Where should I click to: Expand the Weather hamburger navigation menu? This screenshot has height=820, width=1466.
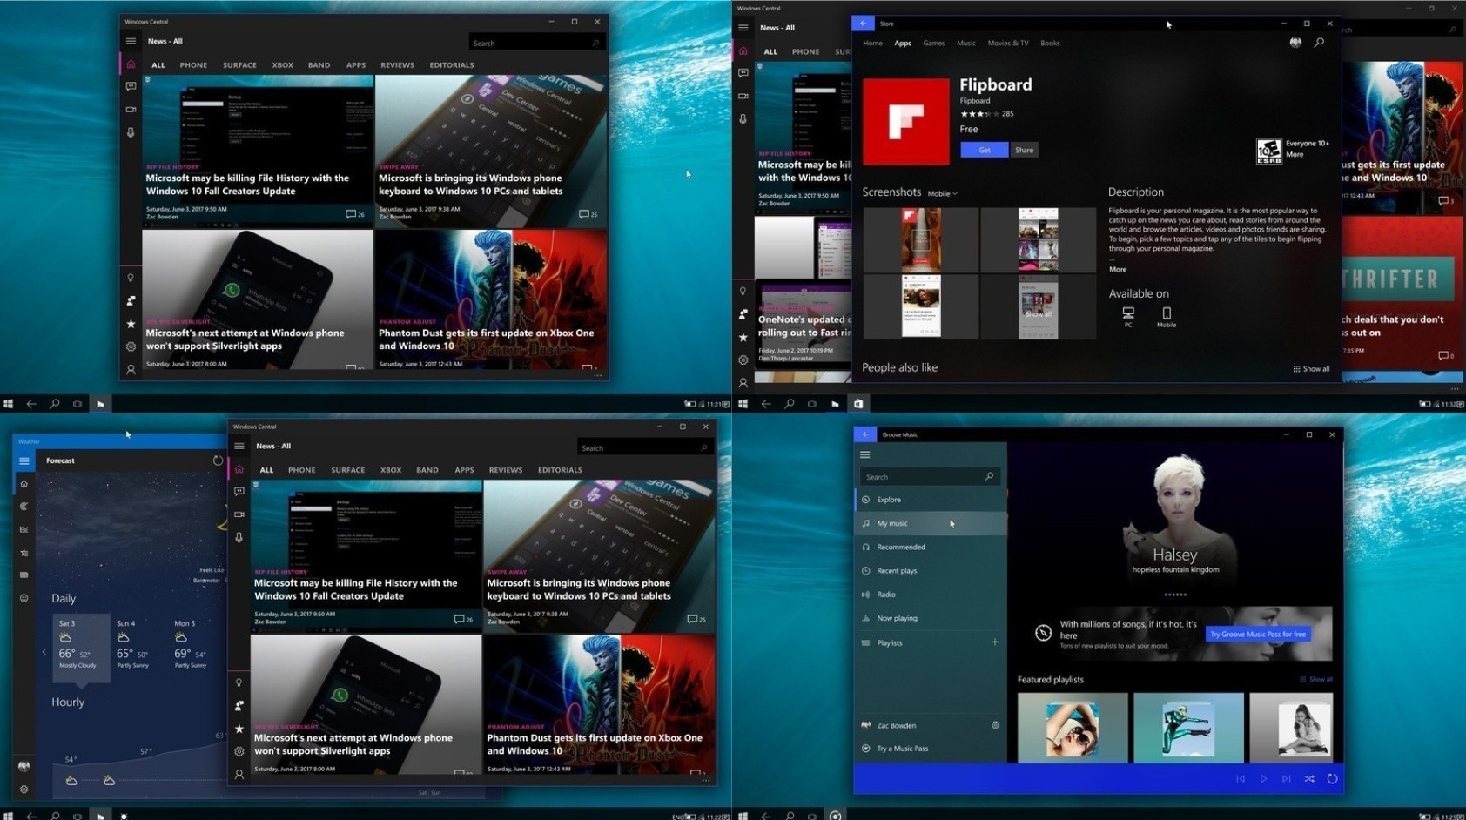[x=24, y=460]
